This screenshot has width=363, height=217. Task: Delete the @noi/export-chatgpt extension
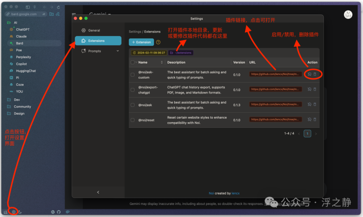tap(315, 89)
